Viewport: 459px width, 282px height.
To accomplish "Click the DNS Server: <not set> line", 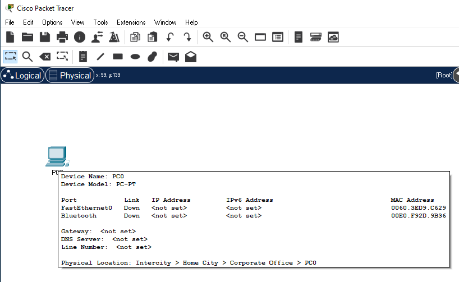I will point(104,239).
